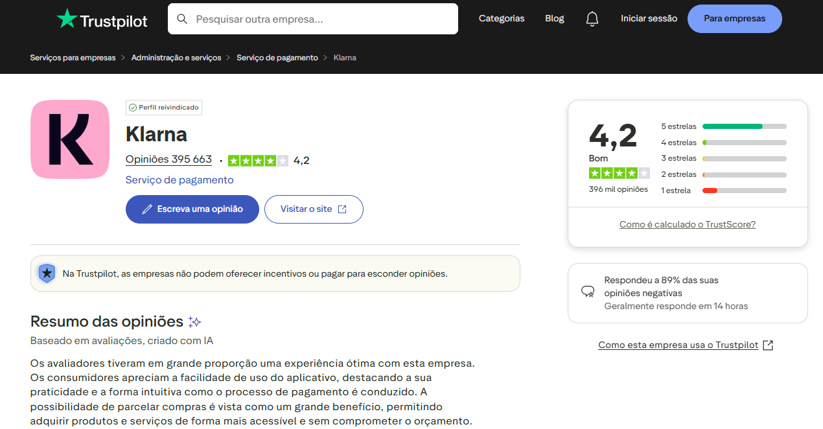Click the search magnifier icon
The height and width of the screenshot is (429, 823).
click(182, 19)
